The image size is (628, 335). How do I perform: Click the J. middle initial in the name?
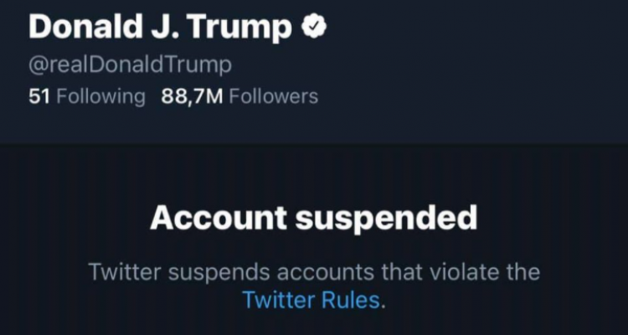click(x=165, y=28)
